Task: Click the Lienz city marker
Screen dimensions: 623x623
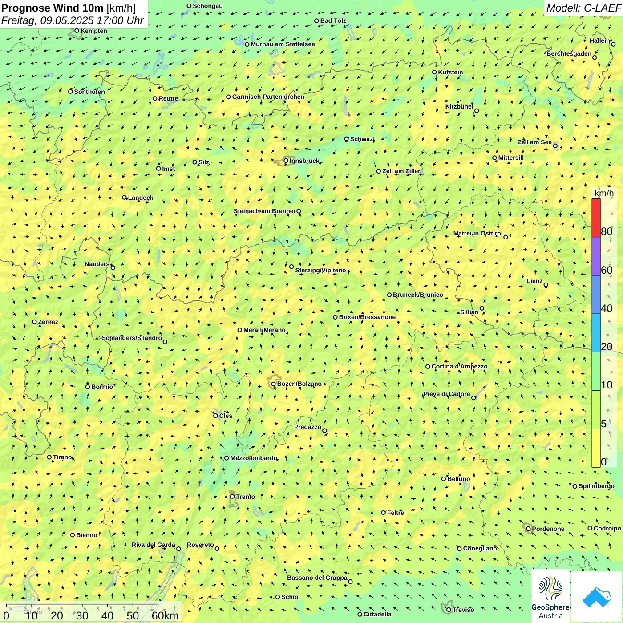Action: tap(546, 285)
